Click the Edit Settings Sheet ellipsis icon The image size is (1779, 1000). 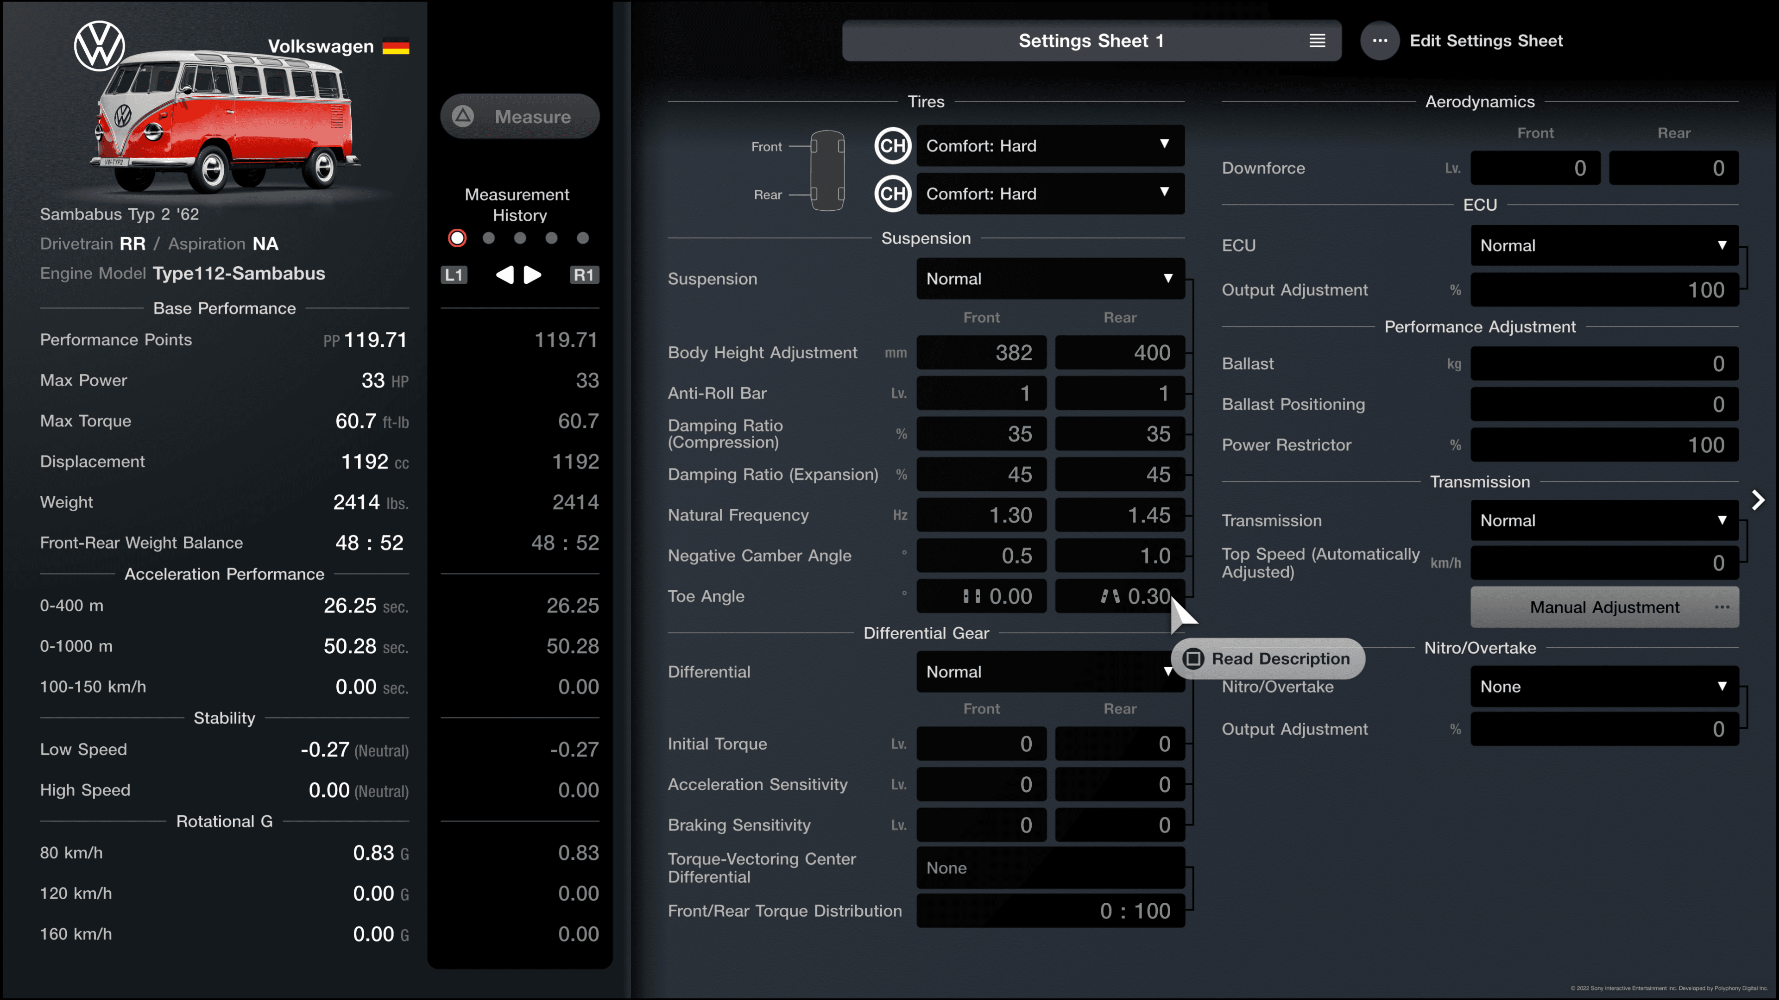(1380, 41)
